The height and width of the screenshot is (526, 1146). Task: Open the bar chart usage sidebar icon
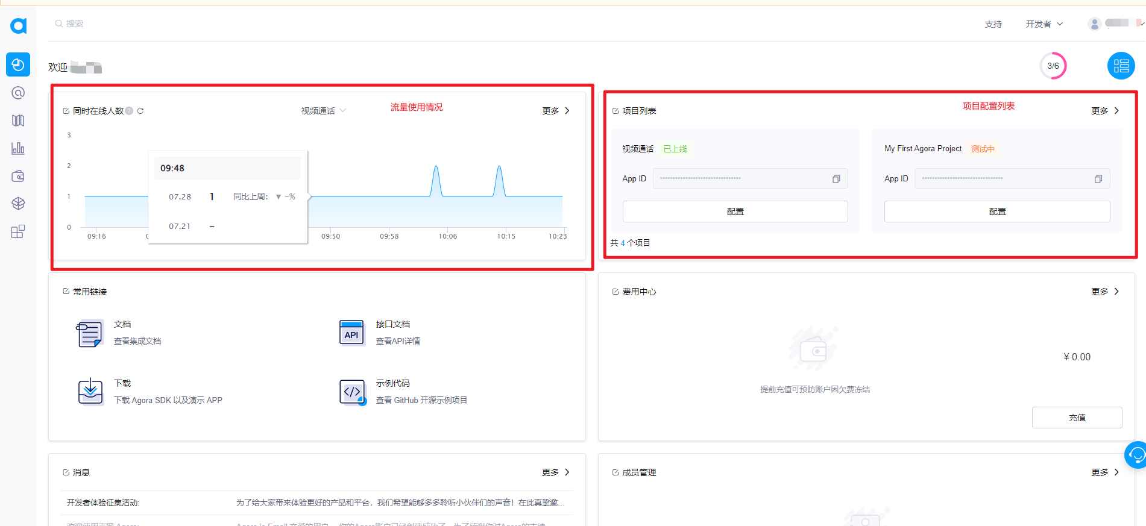[18, 148]
